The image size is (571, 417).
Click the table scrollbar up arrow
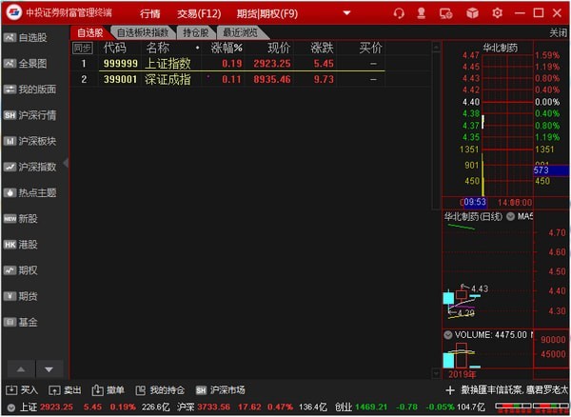(436, 47)
